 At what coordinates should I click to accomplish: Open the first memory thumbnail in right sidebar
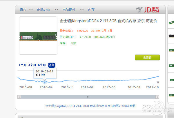(x=171, y=22)
